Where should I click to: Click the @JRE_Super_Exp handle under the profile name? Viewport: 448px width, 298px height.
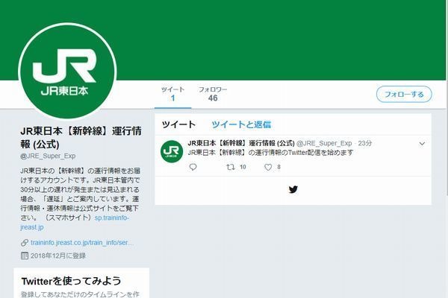(x=48, y=156)
